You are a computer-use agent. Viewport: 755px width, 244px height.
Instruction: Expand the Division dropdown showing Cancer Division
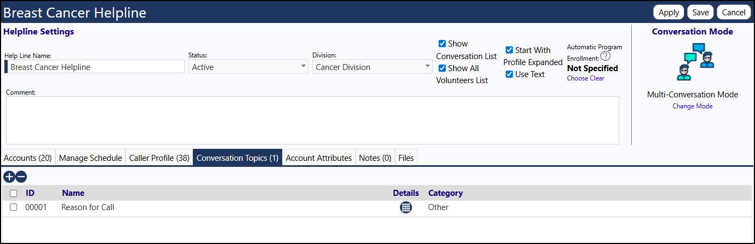(373, 67)
